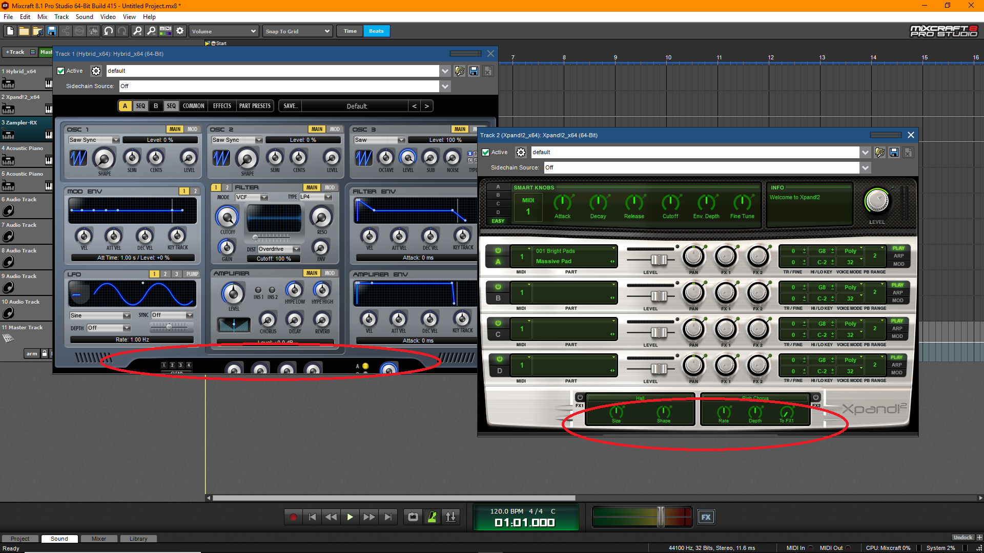Open the LFO Sine waveform dropdown
Viewport: 984px width, 553px height.
click(100, 316)
